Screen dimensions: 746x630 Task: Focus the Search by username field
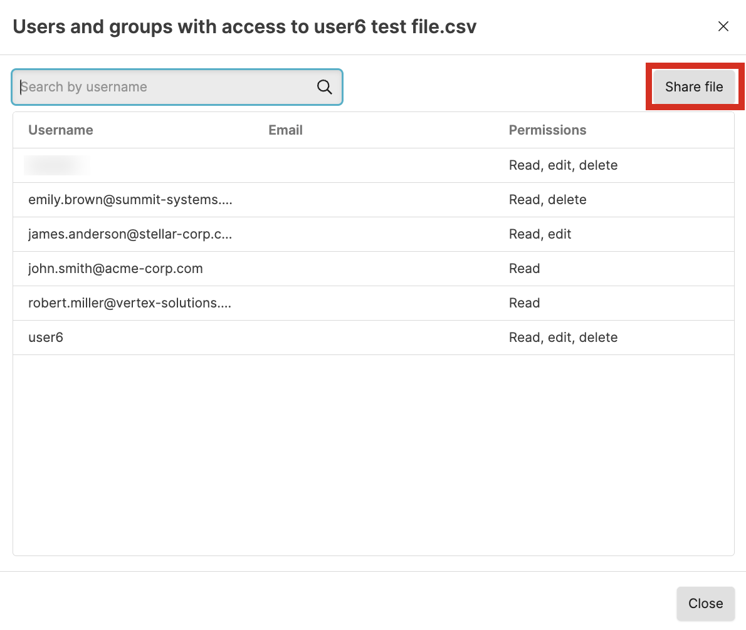click(166, 87)
